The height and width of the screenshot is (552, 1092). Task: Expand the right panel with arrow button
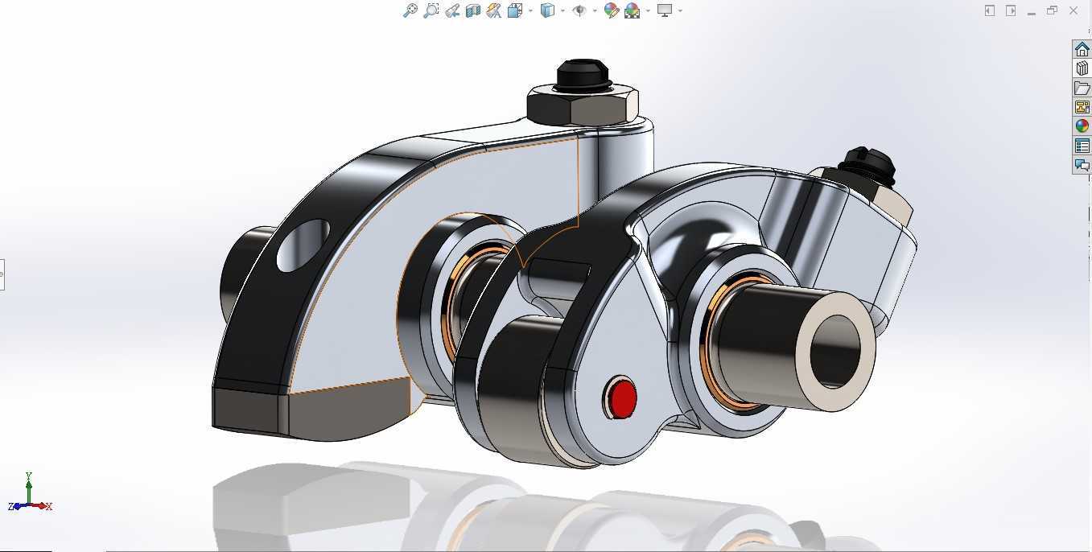tap(1011, 10)
